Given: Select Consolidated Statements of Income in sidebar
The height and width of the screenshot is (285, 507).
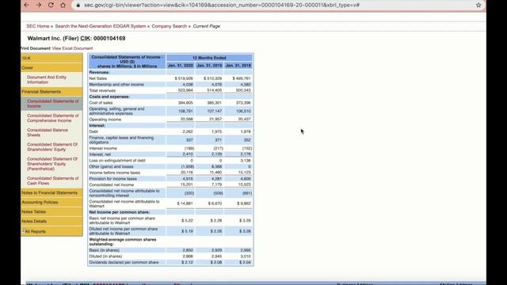Looking at the screenshot, I should pos(53,104).
